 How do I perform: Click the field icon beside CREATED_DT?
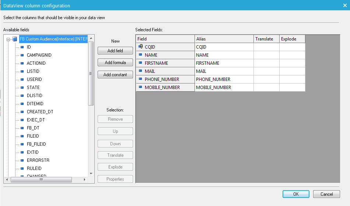[22, 112]
